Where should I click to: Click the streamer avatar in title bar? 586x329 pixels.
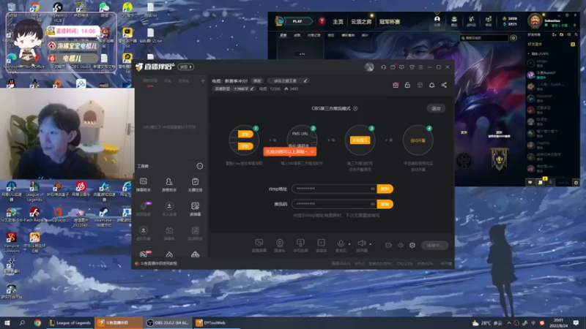[x=369, y=67]
